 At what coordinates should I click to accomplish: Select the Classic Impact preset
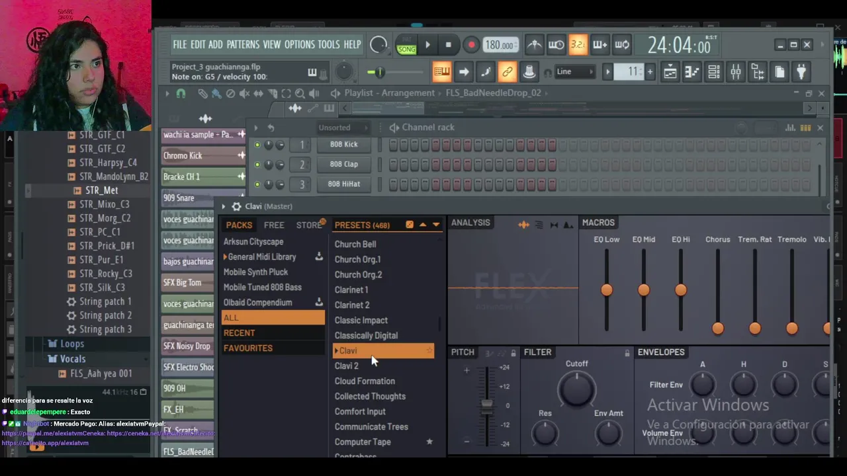pos(361,321)
